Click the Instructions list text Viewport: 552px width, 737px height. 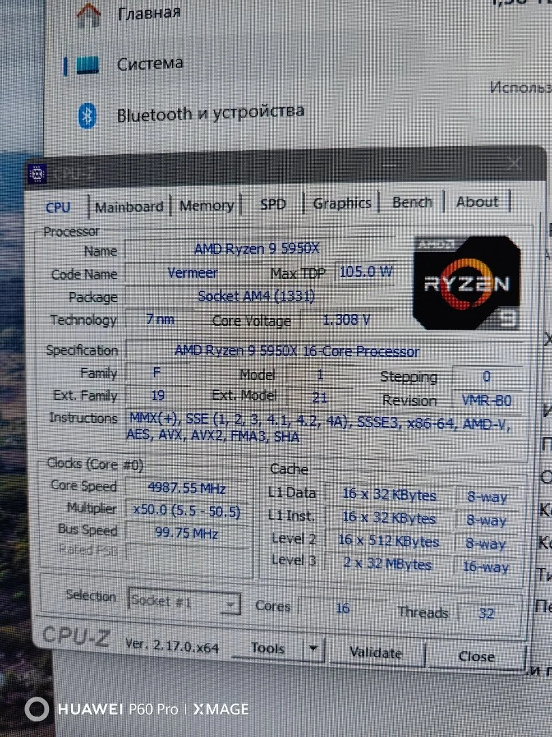coord(319,427)
